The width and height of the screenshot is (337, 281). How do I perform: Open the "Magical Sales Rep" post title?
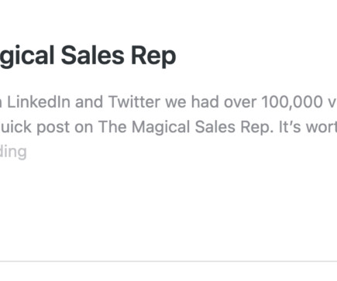coord(88,56)
